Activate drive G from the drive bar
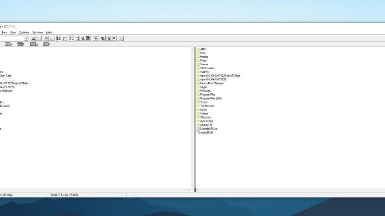Image resolution: width=385 pixels, height=216 pixels. tap(34, 44)
